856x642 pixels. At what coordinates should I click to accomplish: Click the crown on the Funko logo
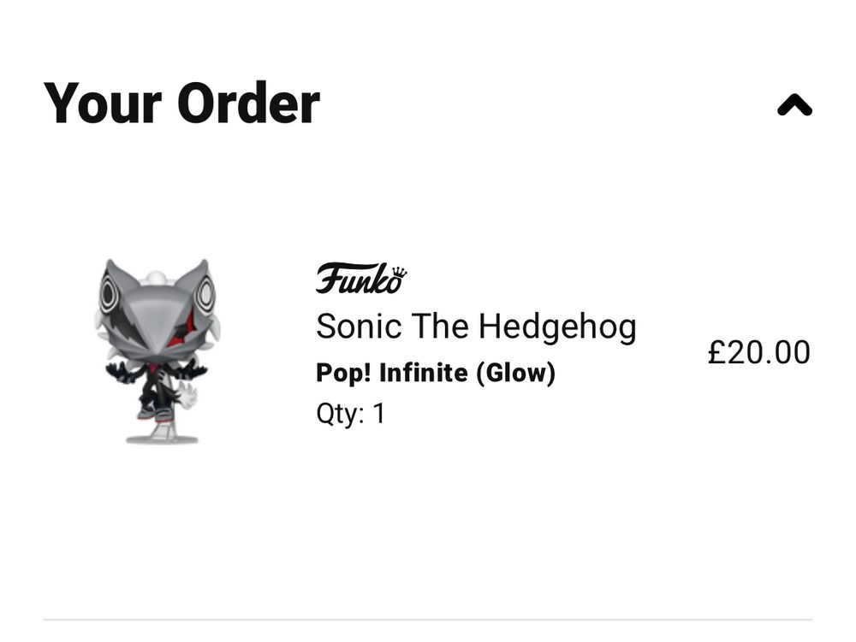399,274
